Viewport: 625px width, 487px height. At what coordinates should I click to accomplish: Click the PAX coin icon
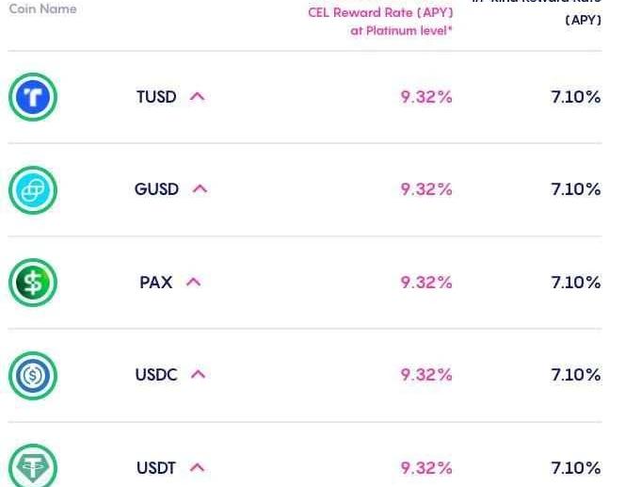pos(33,283)
